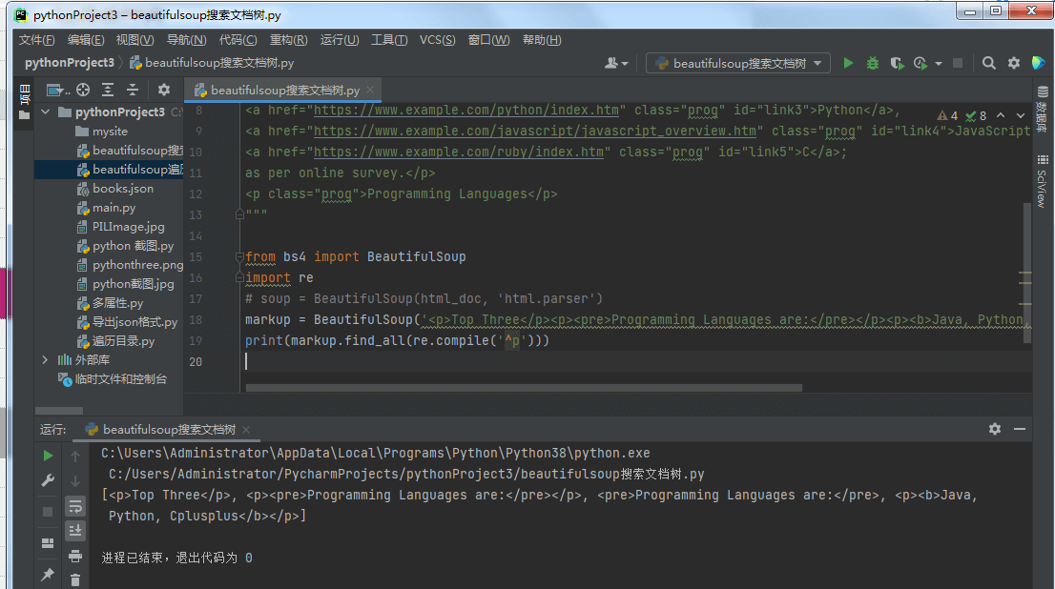Click the fold marker at line 16
The height and width of the screenshot is (589, 1055).
click(x=239, y=277)
